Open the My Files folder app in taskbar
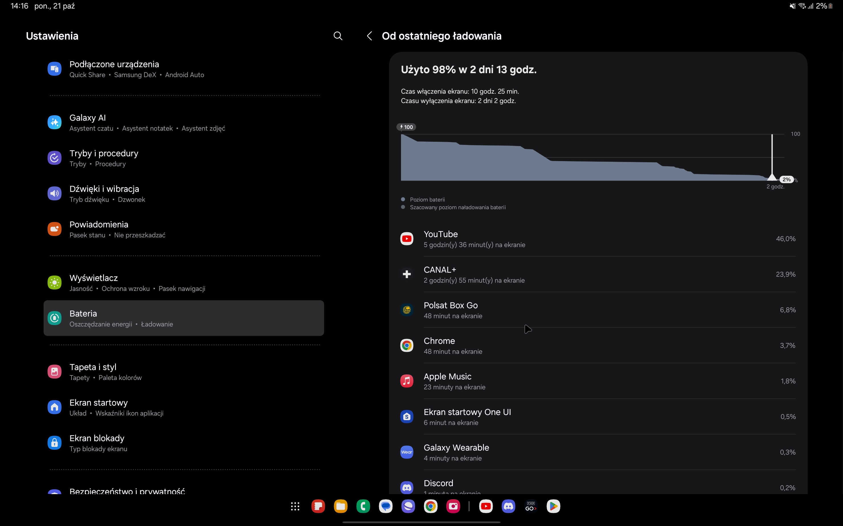843x526 pixels. tap(340, 507)
